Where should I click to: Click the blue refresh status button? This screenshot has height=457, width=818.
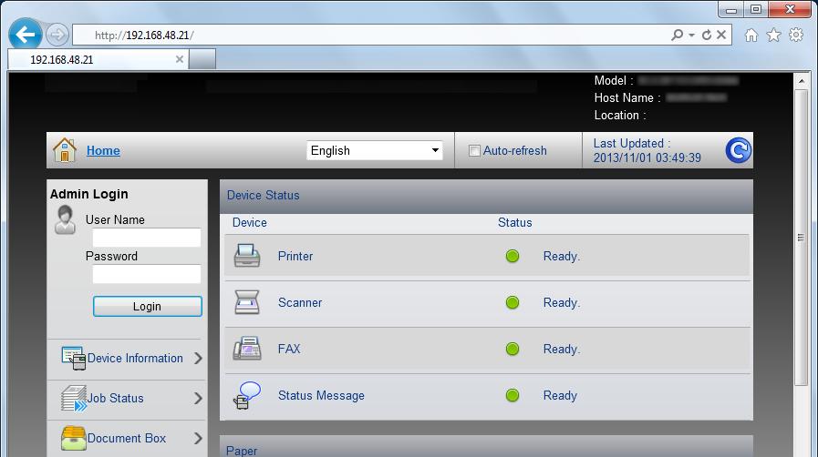pos(738,150)
